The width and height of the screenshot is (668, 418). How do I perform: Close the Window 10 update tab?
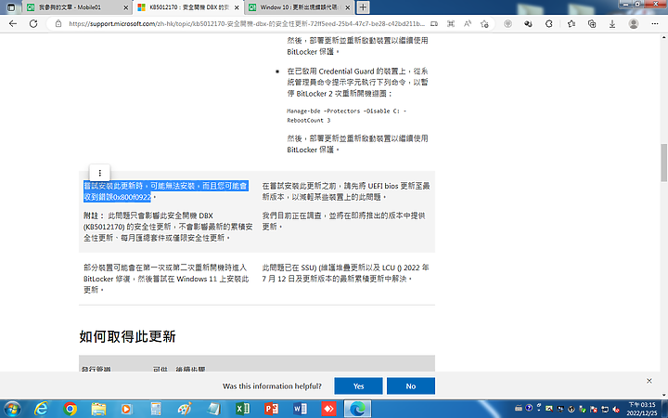click(x=348, y=7)
